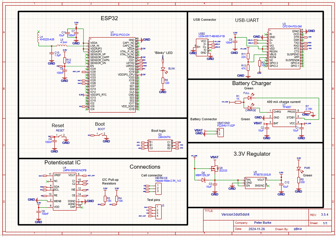Click the ESP32 section title
This screenshot has width=336, height=237.
109,18
